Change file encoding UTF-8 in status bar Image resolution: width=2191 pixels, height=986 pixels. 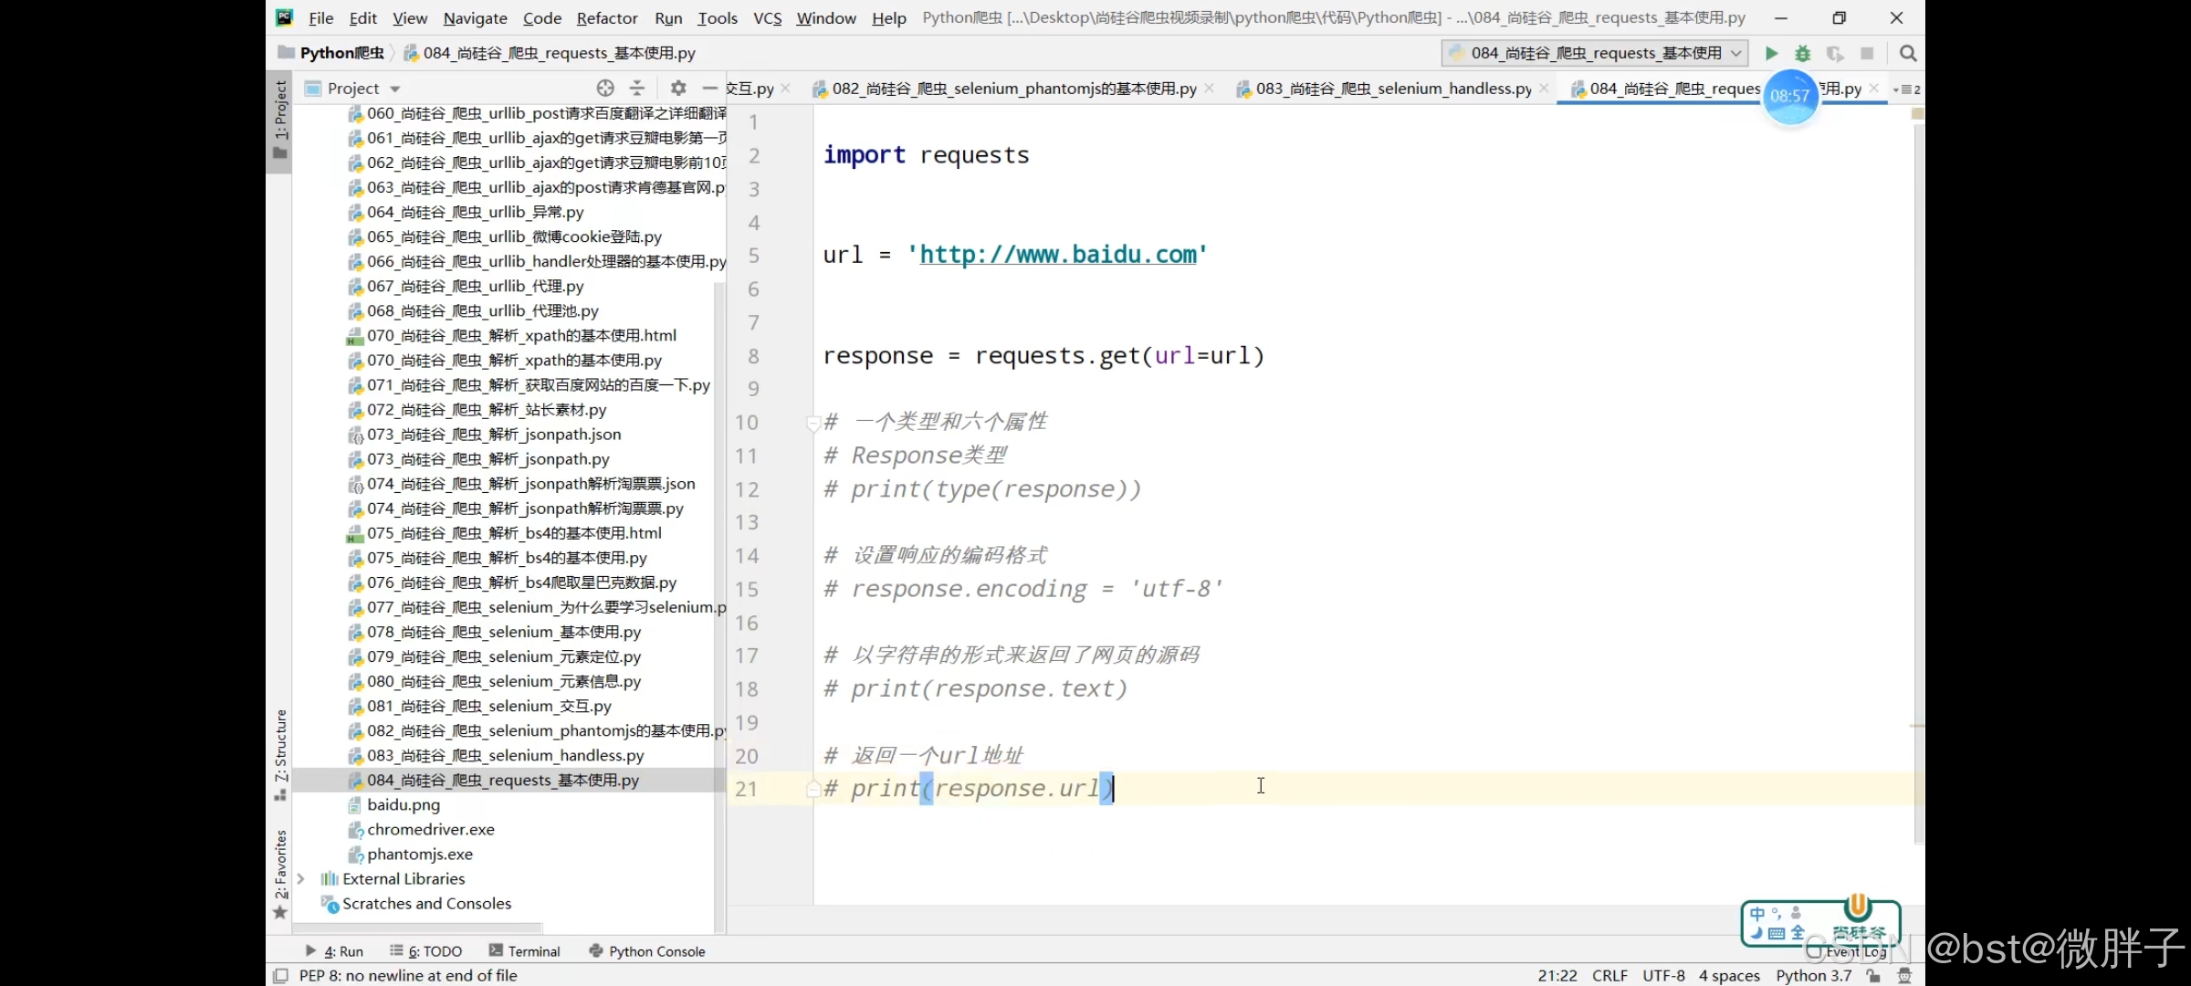[x=1663, y=975]
